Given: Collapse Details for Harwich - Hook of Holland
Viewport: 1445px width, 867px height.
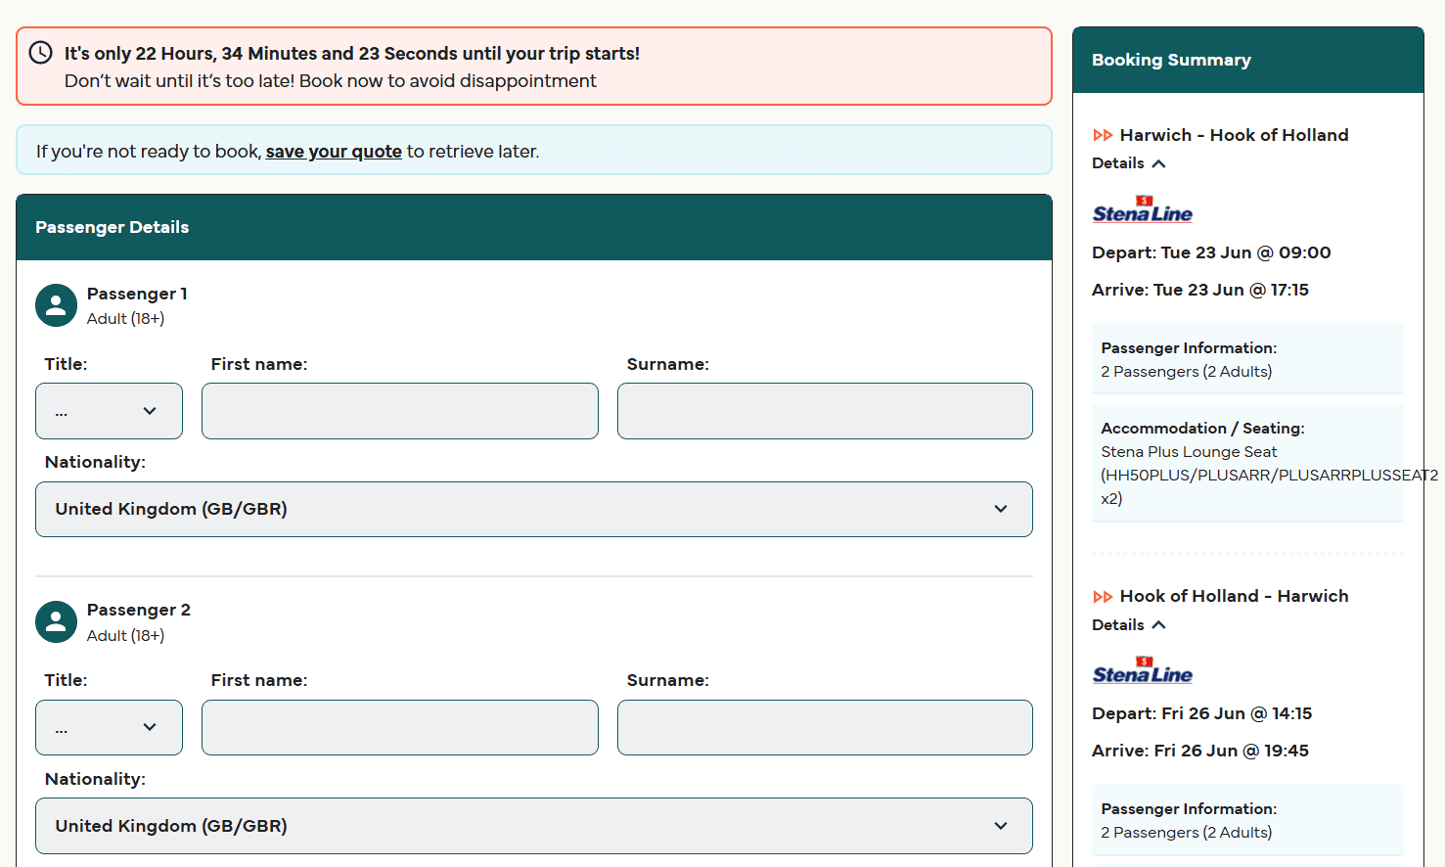Looking at the screenshot, I should coord(1129,163).
